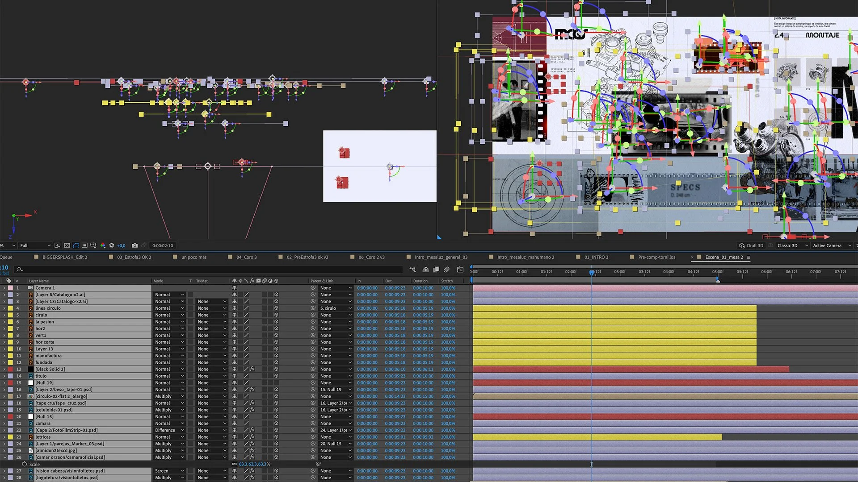Open Escena_01_mesa 2 panel menu icon
Screen dimensions: 858x482
[749, 257]
